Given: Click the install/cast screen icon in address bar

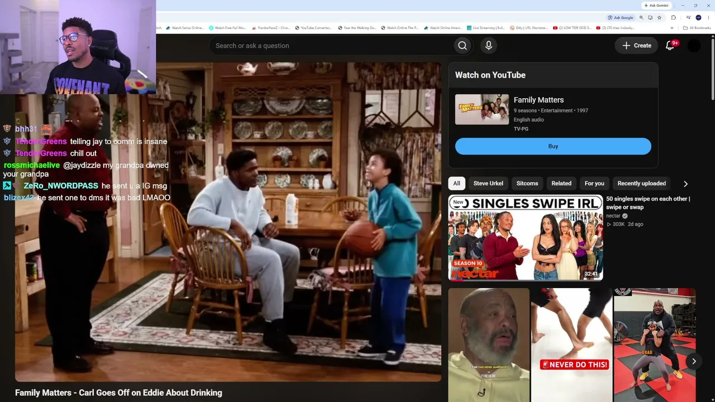Looking at the screenshot, I should (x=650, y=17).
